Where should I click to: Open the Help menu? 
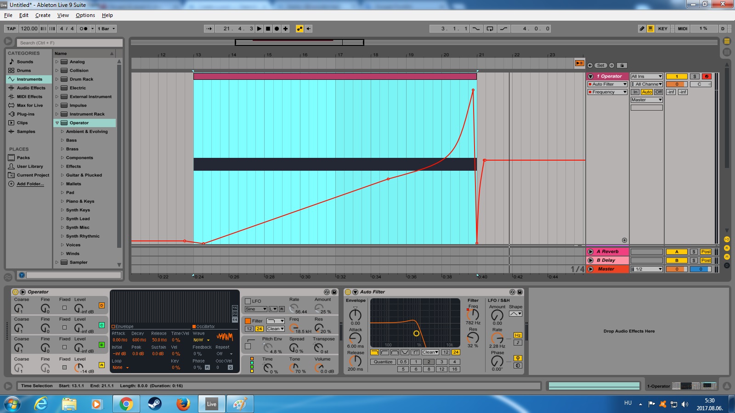(x=107, y=15)
